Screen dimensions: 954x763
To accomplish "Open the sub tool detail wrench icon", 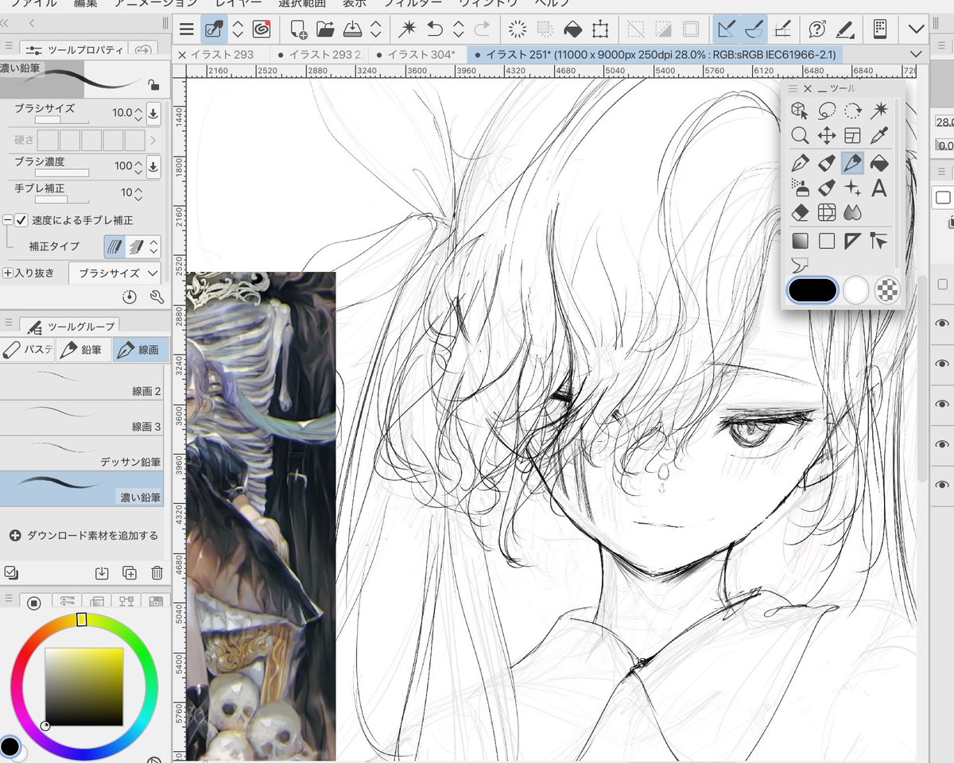I will [x=157, y=297].
